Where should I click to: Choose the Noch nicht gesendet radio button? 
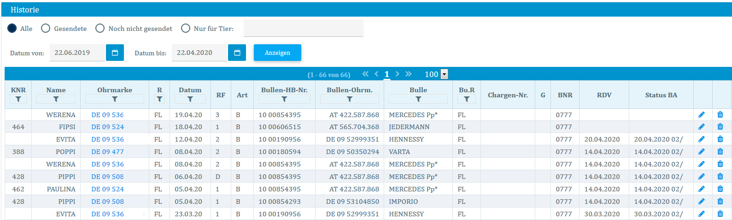point(100,29)
